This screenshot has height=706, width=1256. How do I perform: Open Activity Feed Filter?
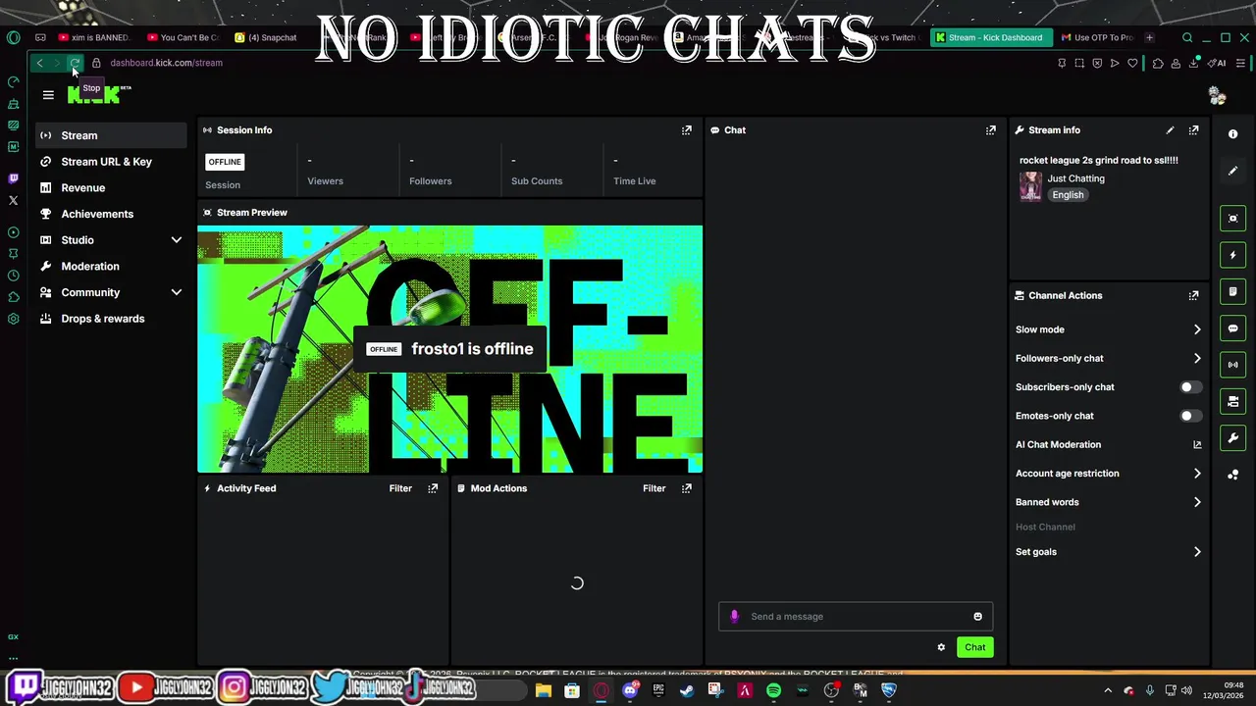400,488
